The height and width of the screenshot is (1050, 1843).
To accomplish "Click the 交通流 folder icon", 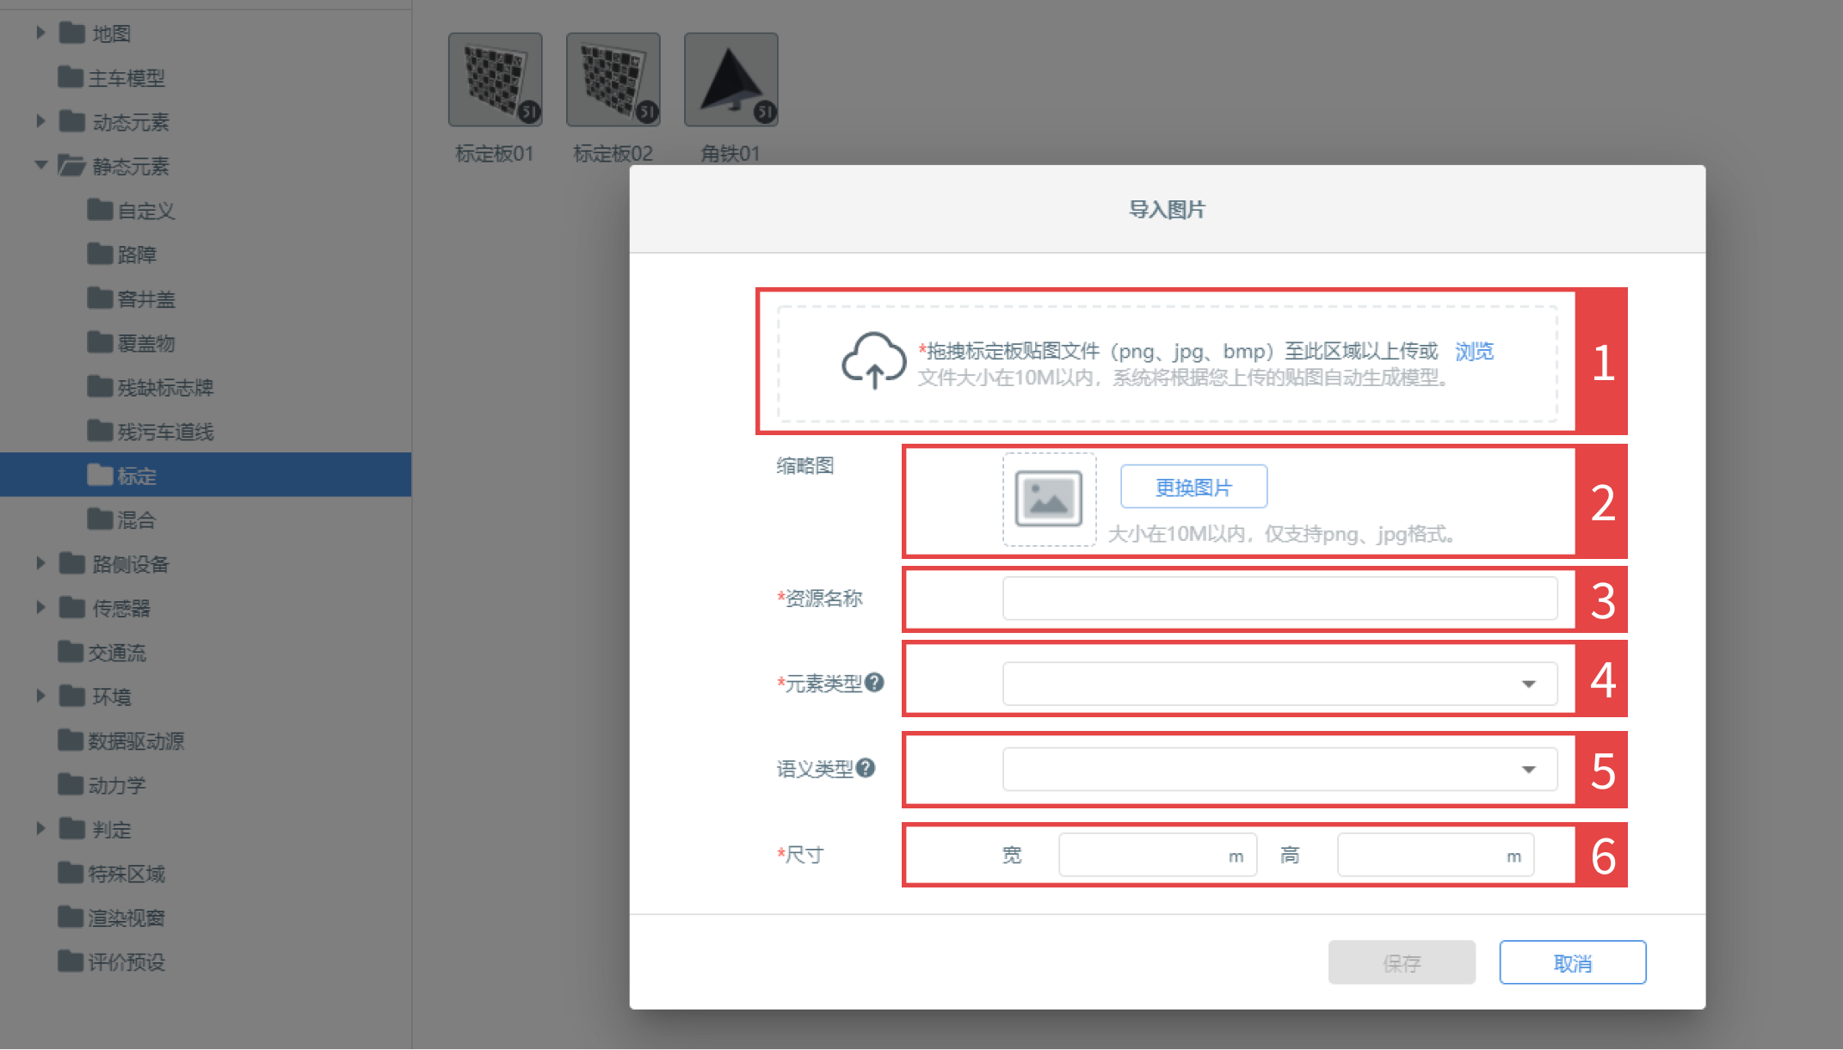I will tap(71, 652).
